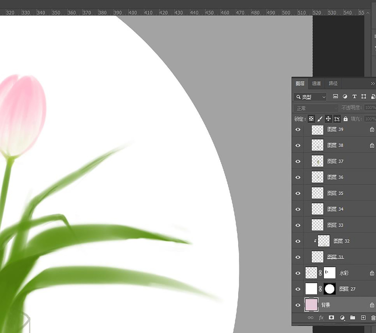
Task: Toggle visibility of 图层 36
Action: pyautogui.click(x=298, y=177)
